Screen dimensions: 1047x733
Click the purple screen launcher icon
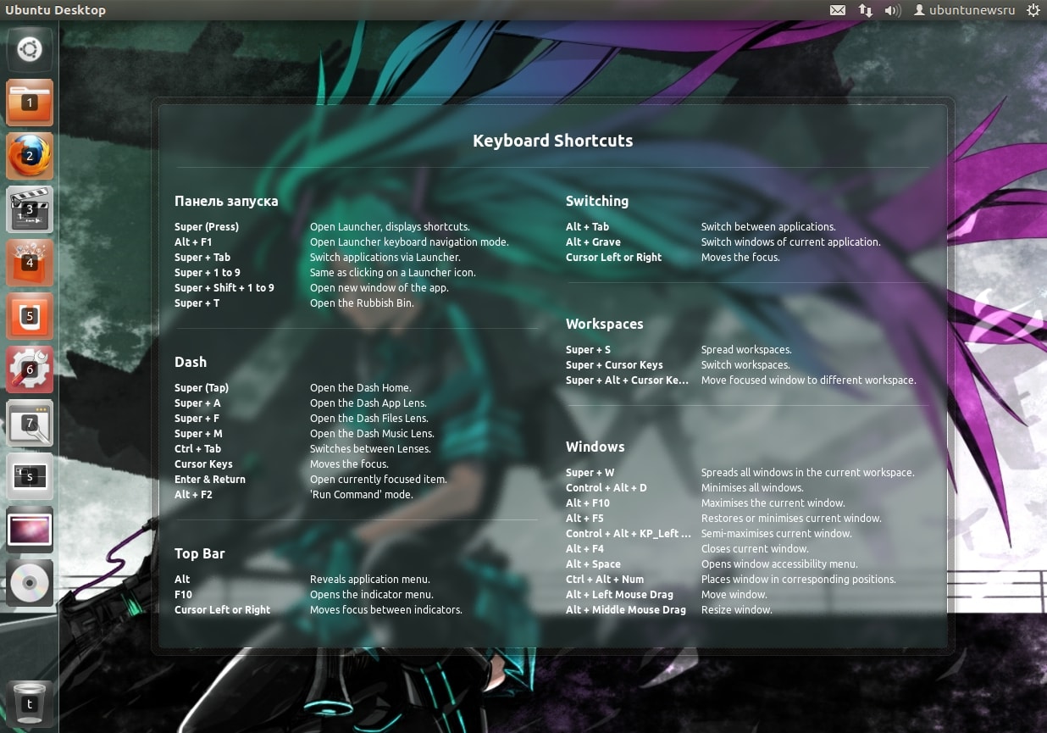(x=30, y=530)
